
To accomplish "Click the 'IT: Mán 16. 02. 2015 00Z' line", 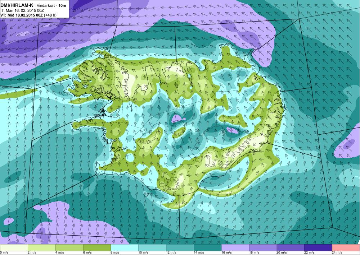I will tap(22, 10).
